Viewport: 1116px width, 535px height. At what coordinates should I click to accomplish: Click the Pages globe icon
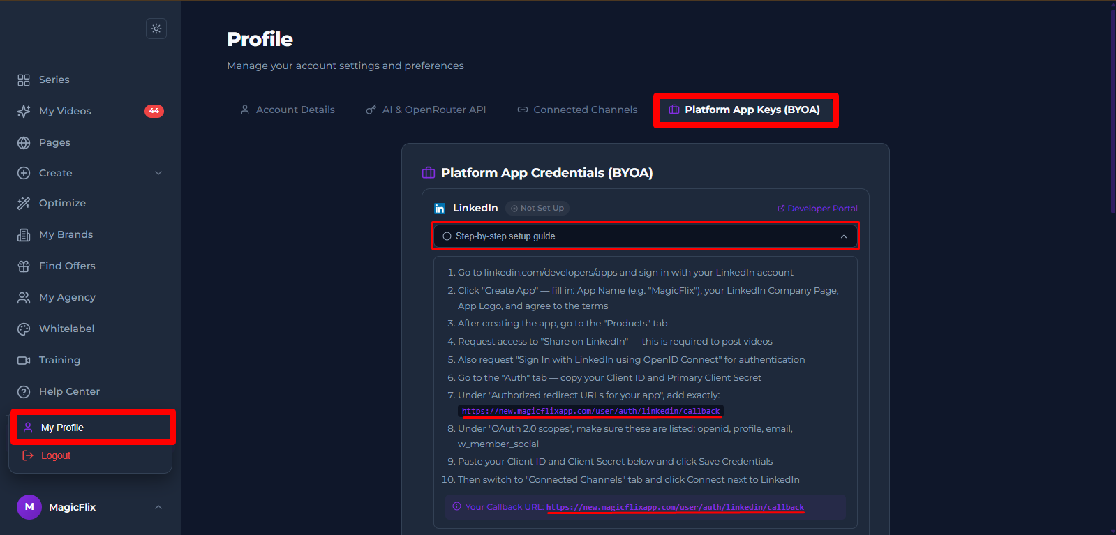coord(24,143)
